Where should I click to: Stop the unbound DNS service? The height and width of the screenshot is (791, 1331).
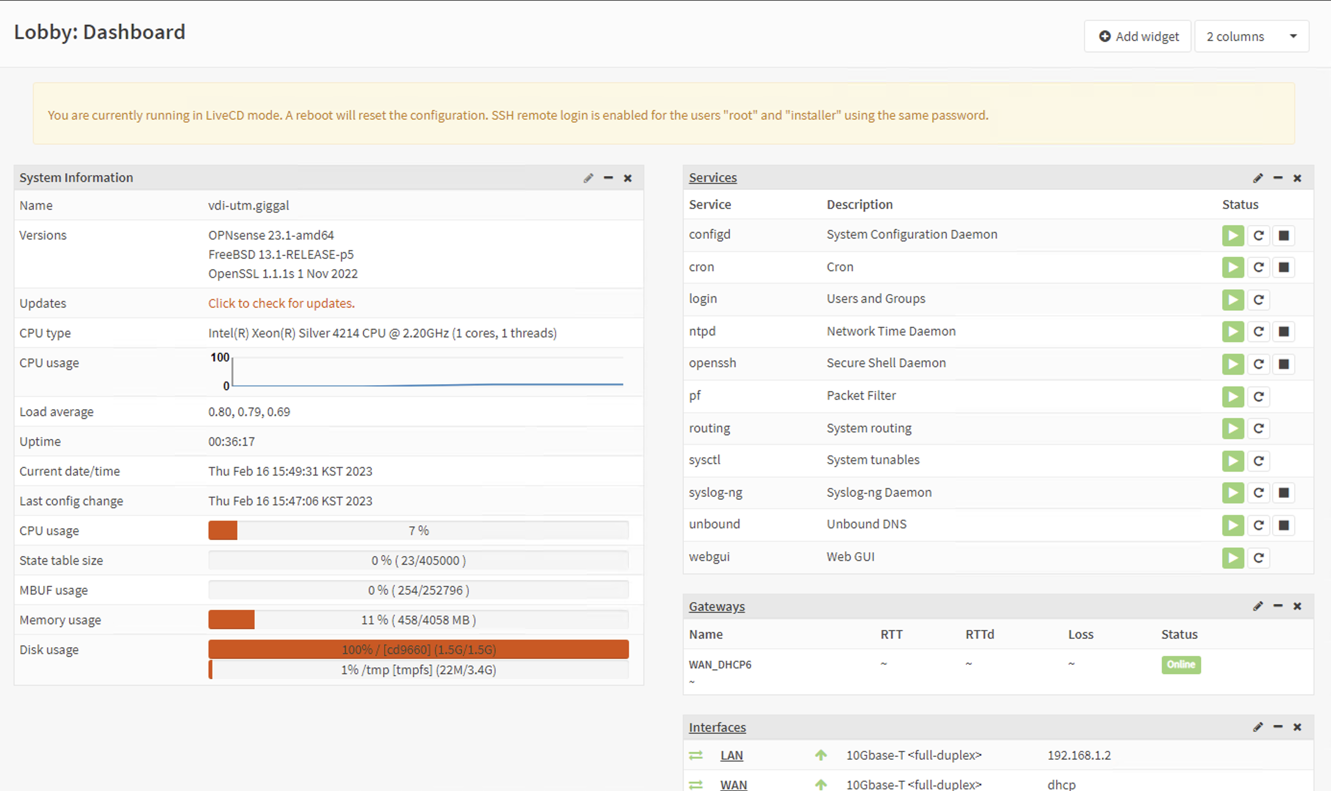1283,526
